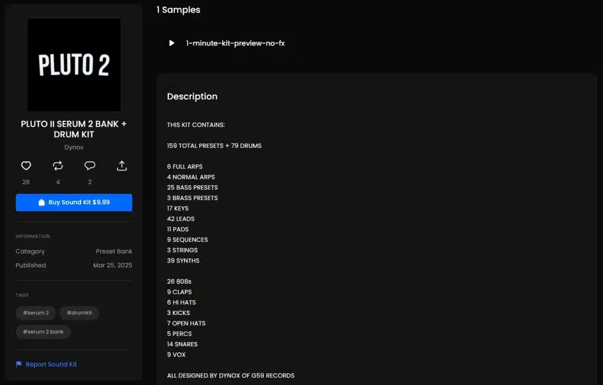Click the like count showing 26
This screenshot has height=385, width=603.
click(26, 182)
